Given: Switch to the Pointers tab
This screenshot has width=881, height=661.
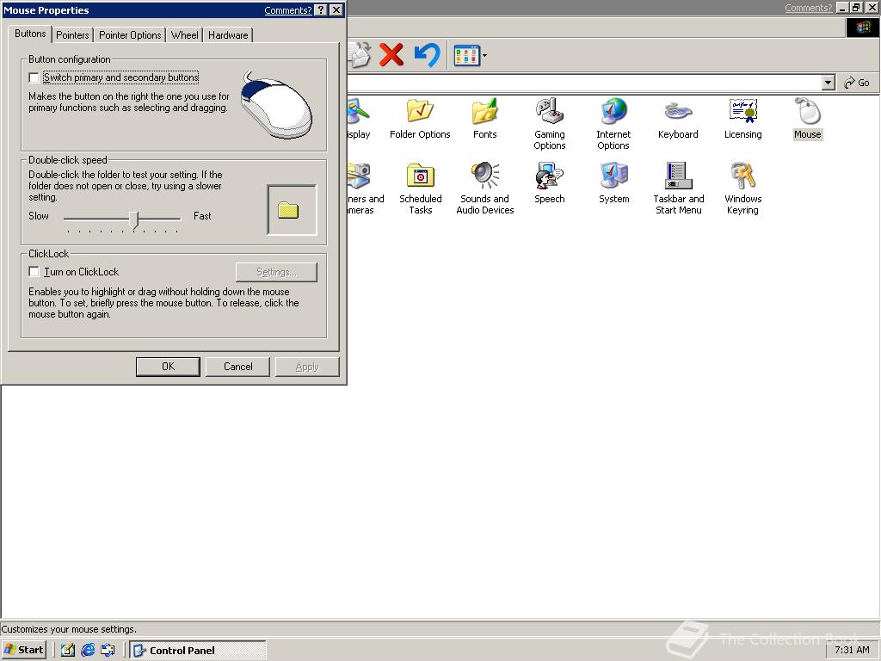Looking at the screenshot, I should pyautogui.click(x=72, y=34).
